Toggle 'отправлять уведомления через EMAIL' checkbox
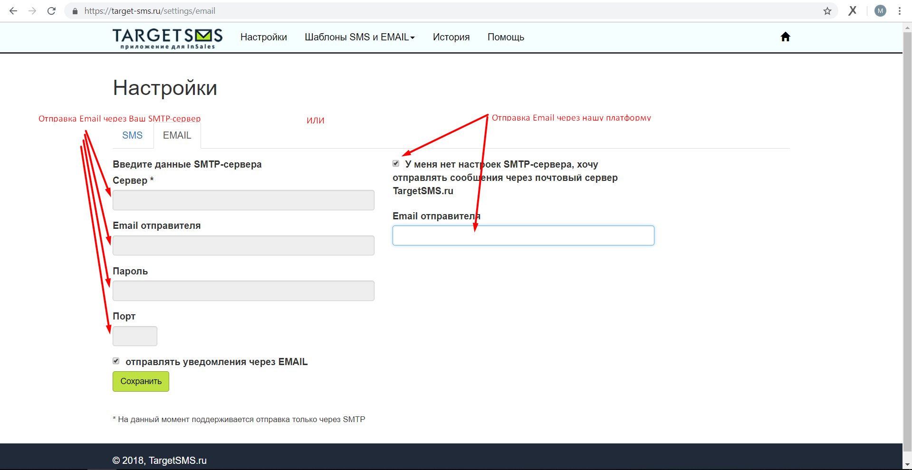Screen dimensions: 912x470 [116, 361]
